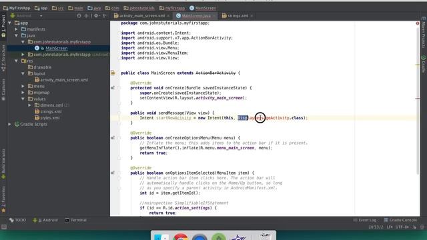Expand the mipmap folder
Image resolution: width=427 pixels, height=240 pixels.
[x=23, y=93]
